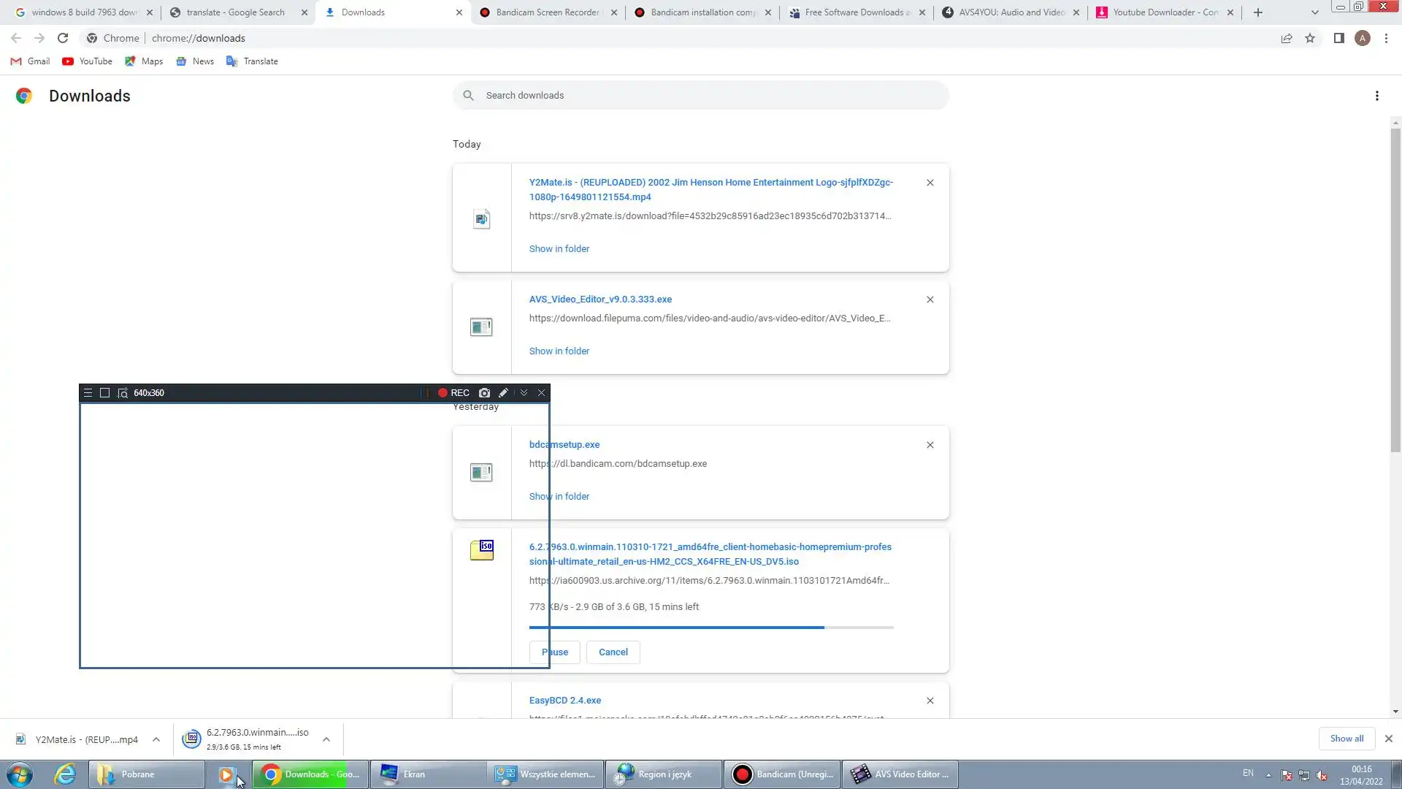Toggle Bandicam fullscreen rectangle mode

coord(104,393)
